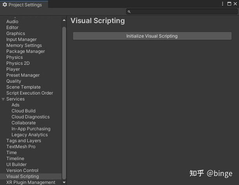Select the Project Settings tab
The image size is (239, 185).
coord(24,5)
